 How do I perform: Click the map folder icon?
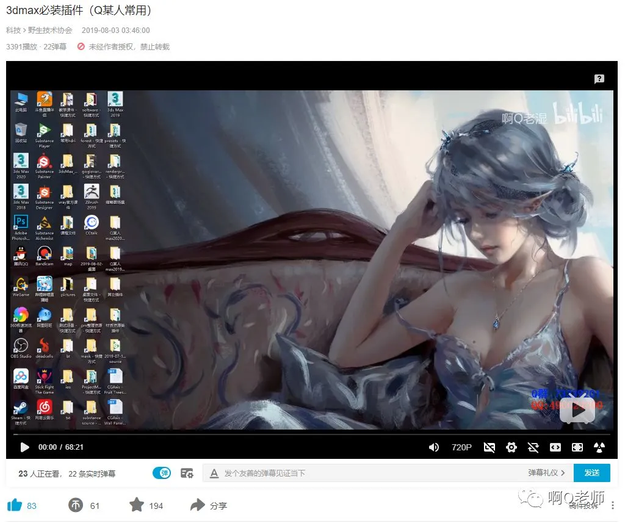coord(68,256)
